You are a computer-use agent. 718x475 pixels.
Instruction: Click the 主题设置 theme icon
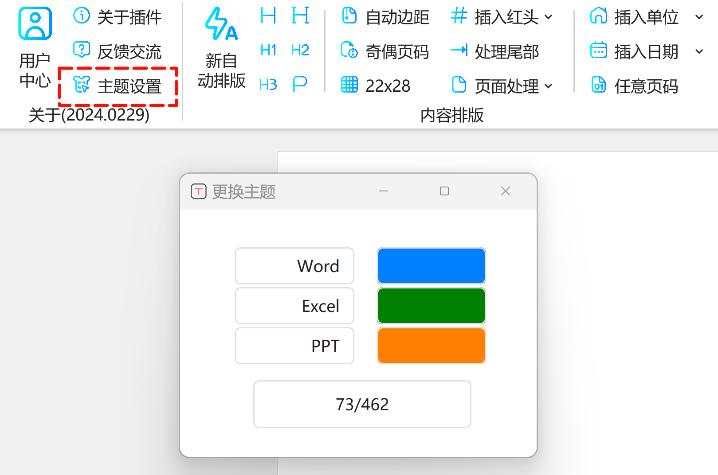coord(82,84)
